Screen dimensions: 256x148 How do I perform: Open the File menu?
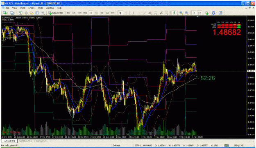click(7, 8)
